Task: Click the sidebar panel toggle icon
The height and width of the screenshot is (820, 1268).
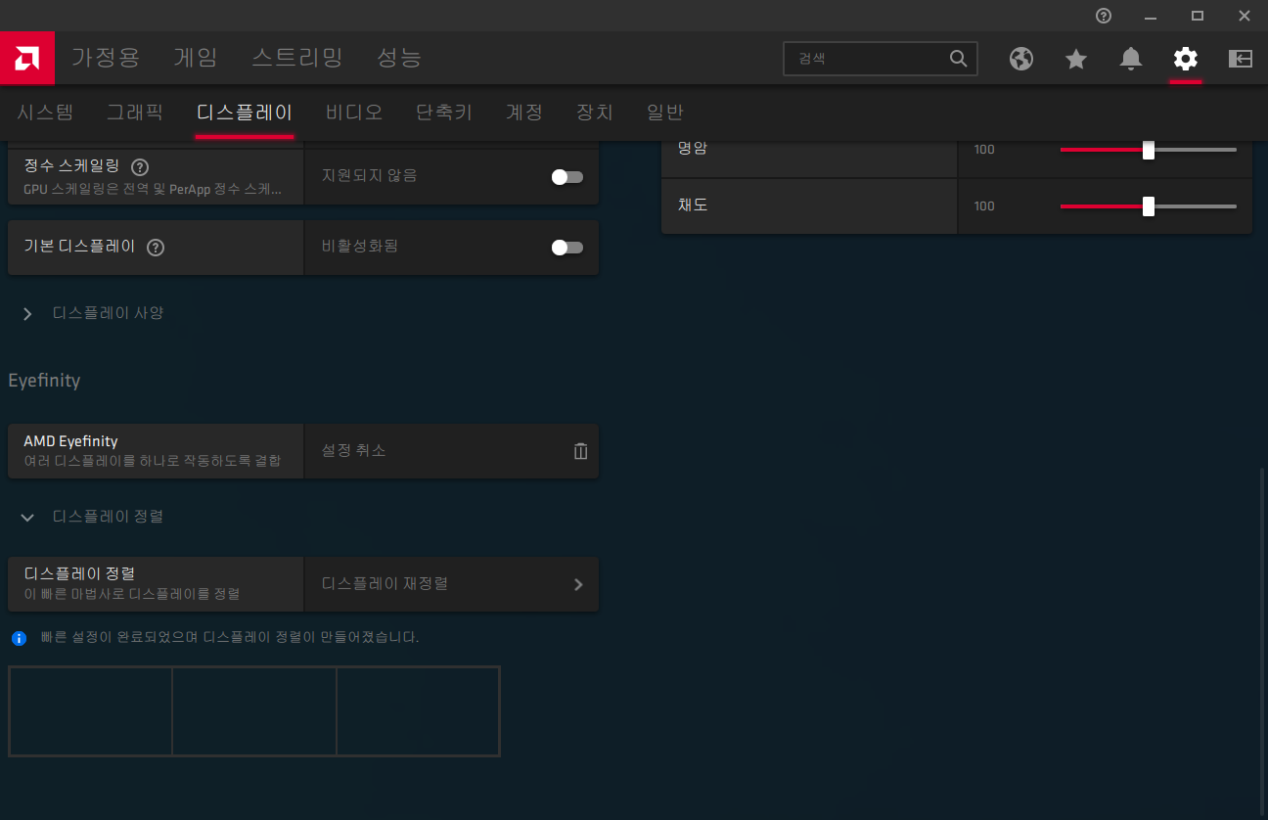Action: point(1241,59)
